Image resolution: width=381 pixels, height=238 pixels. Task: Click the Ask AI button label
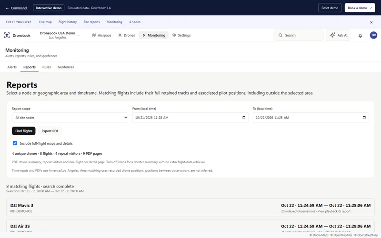[342, 35]
